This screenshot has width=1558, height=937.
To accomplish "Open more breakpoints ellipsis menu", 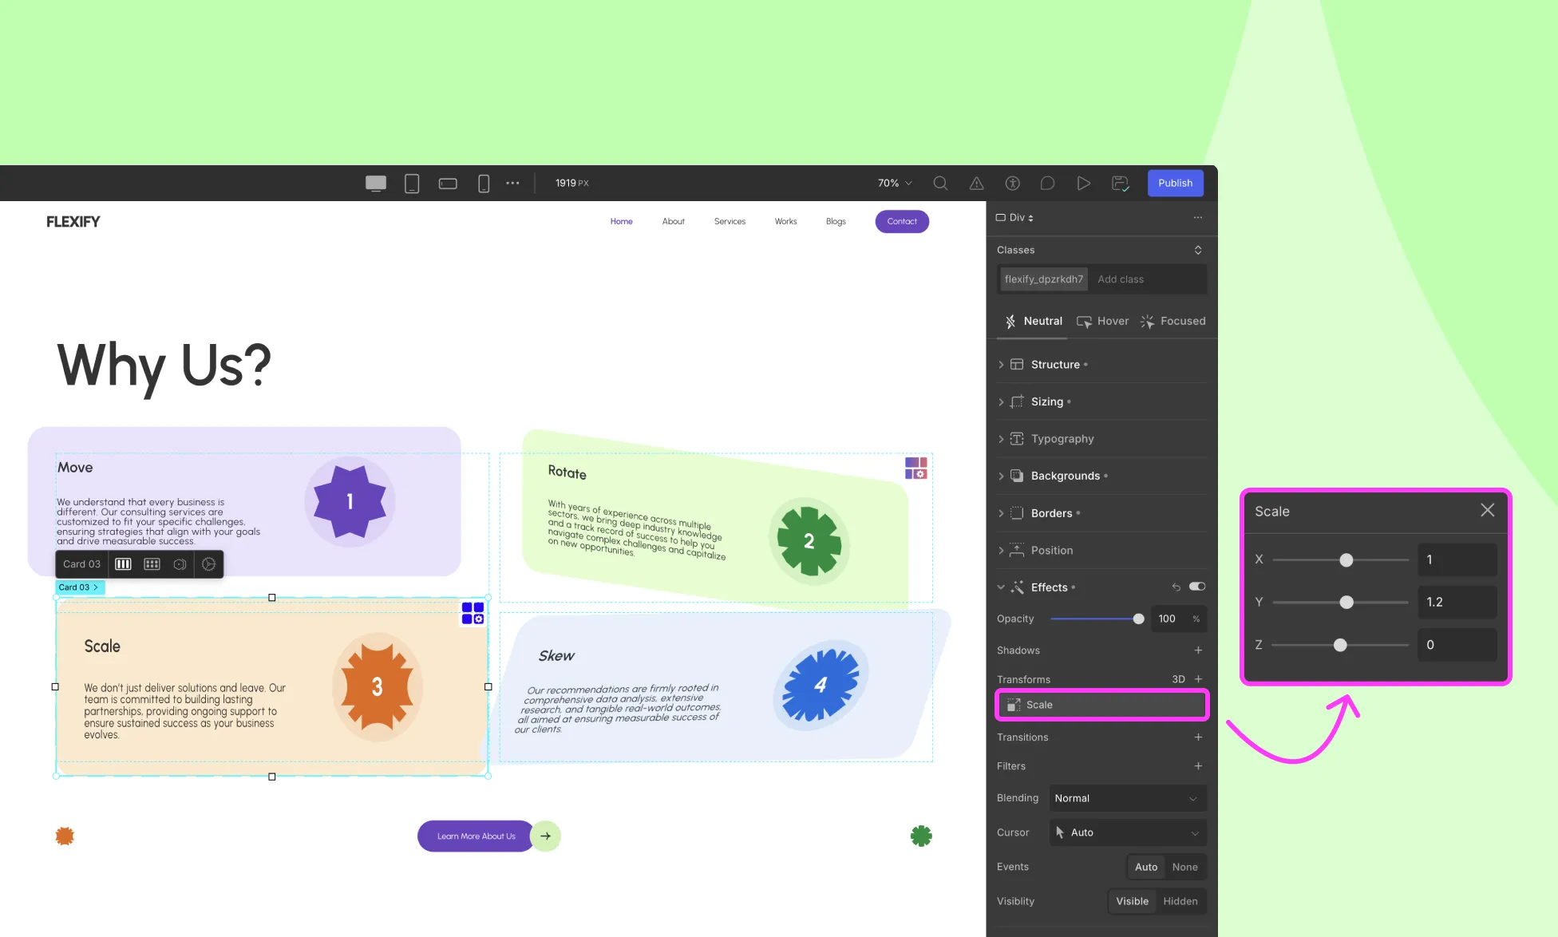I will (512, 184).
